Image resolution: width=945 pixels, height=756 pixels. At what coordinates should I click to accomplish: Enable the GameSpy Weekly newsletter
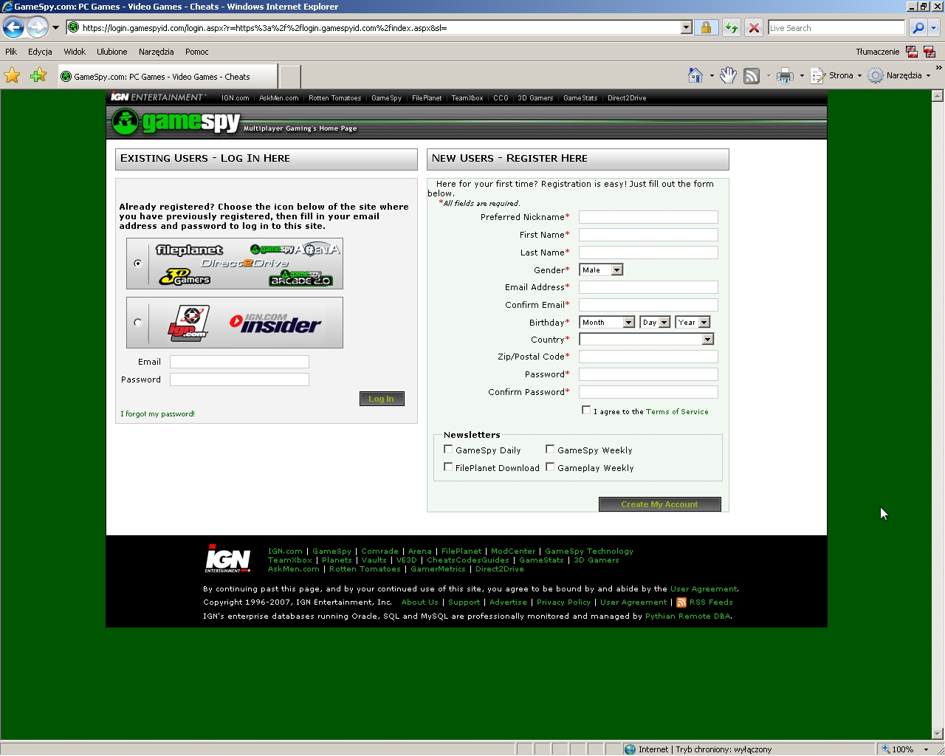(550, 449)
